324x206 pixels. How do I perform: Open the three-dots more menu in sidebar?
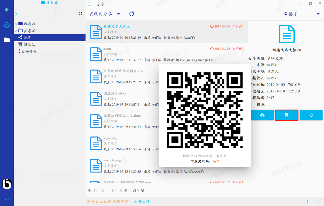pos(7,199)
